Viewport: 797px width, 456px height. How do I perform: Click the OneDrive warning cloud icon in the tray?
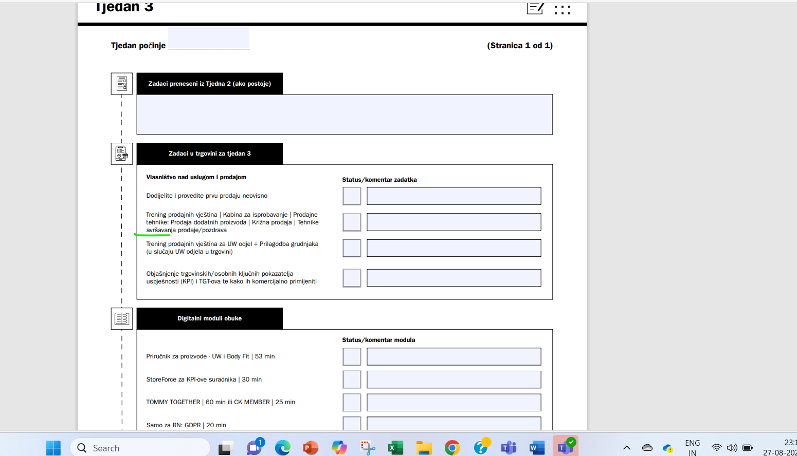[x=668, y=448]
